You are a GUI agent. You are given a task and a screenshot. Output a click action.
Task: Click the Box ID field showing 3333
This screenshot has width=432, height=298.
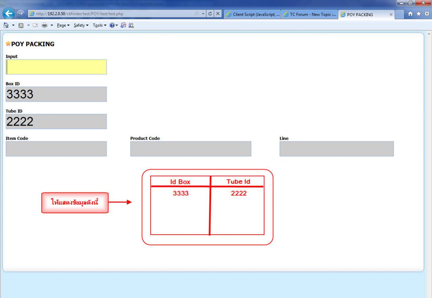(x=56, y=94)
